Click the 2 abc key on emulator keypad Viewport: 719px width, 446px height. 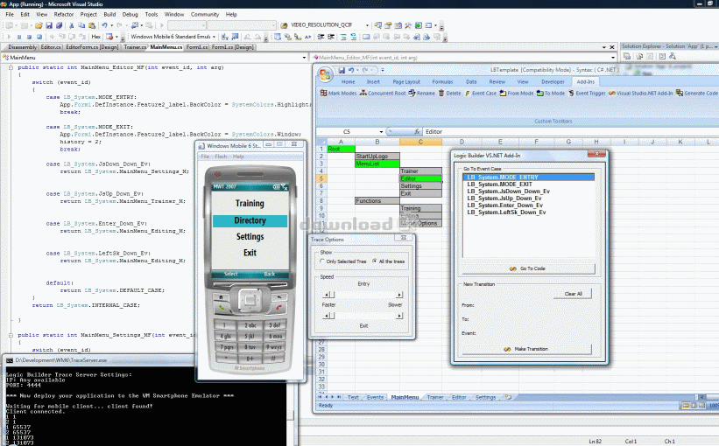tap(250, 324)
